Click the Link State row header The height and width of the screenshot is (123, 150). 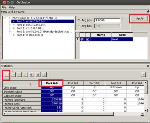pos(22,88)
